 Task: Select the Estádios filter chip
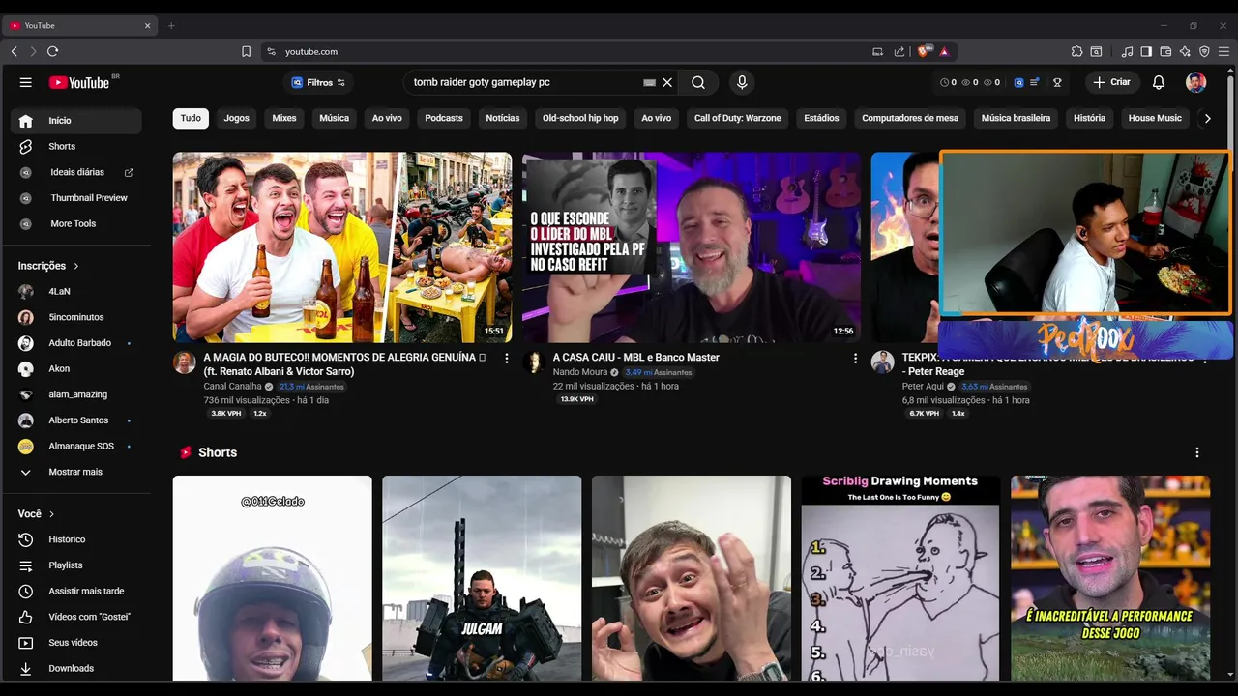pyautogui.click(x=821, y=118)
